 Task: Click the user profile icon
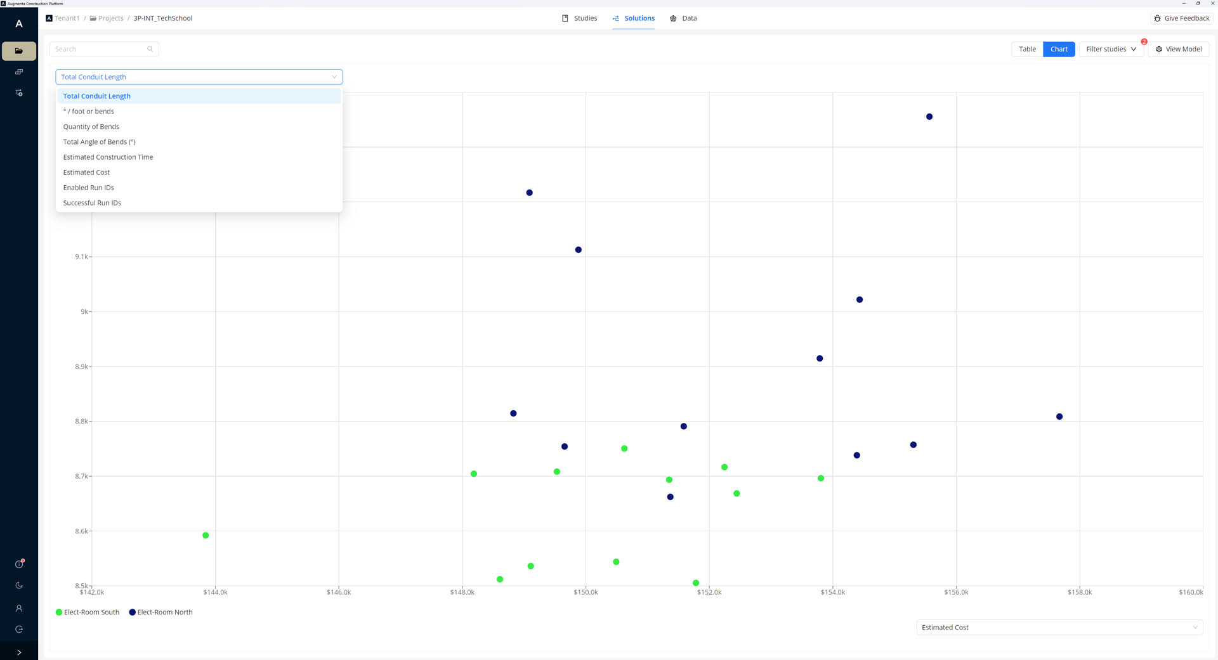[19, 608]
